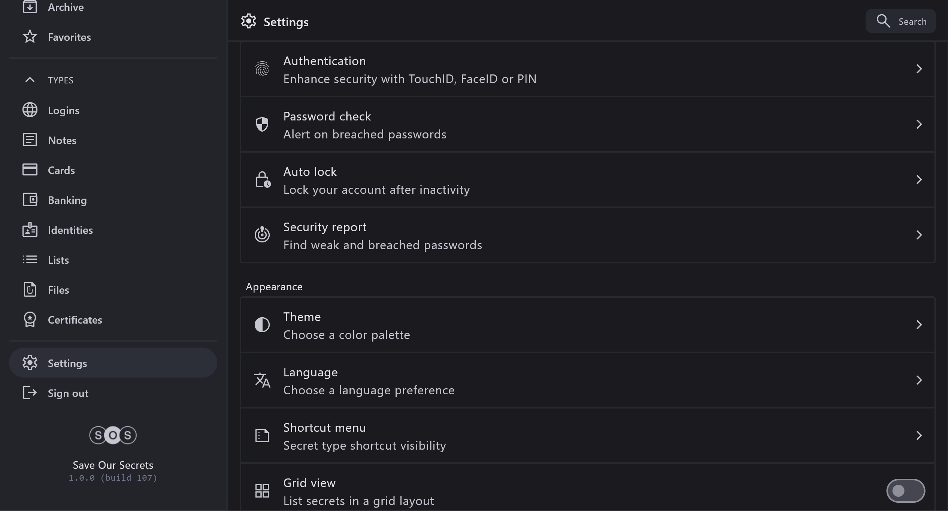Viewport: 948px width, 511px height.
Task: Click the Security report radar icon
Action: [262, 235]
